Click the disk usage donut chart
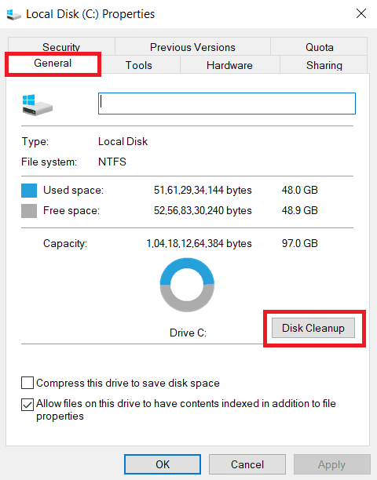Image resolution: width=377 pixels, height=480 pixels. click(x=187, y=285)
